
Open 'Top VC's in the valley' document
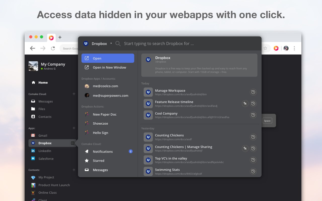(x=199, y=160)
